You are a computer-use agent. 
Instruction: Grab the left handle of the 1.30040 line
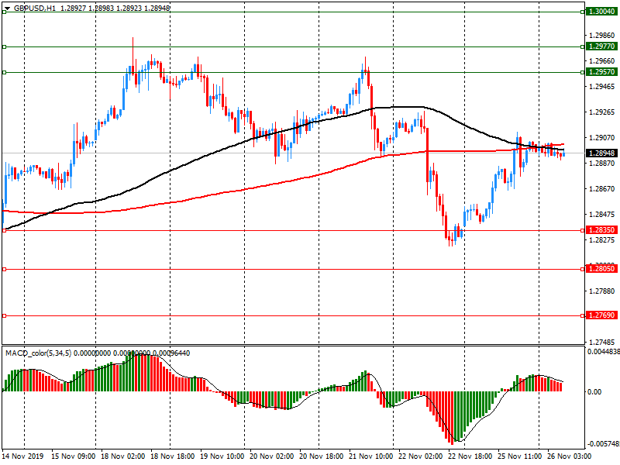(x=5, y=12)
